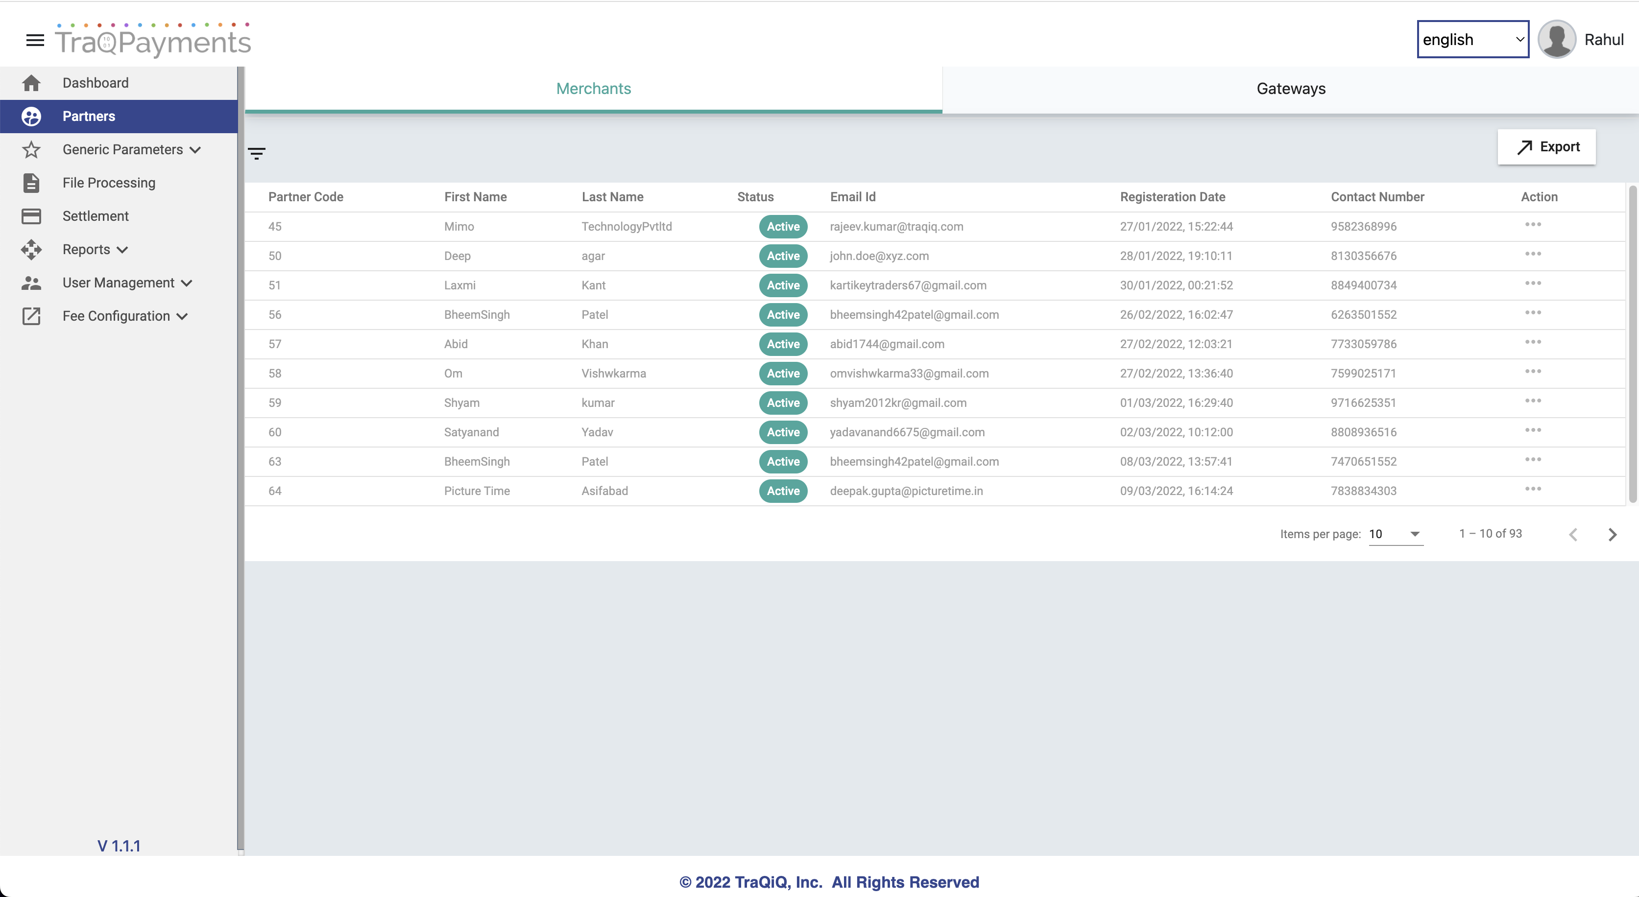The image size is (1639, 897).
Task: Click the File Processing document icon
Action: (x=31, y=183)
